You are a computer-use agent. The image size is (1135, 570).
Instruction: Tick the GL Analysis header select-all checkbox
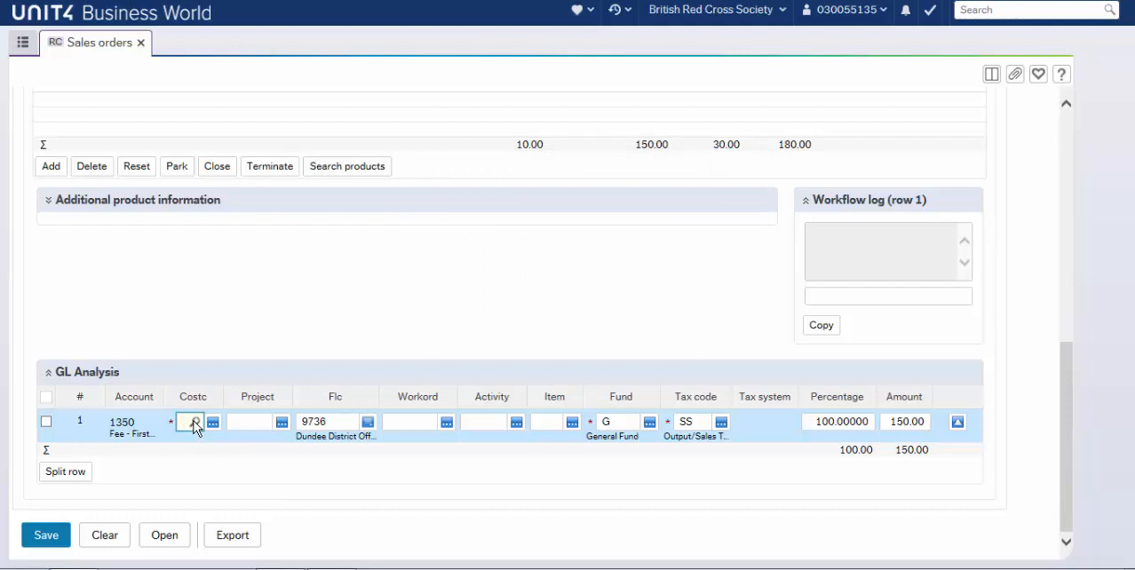(46, 397)
